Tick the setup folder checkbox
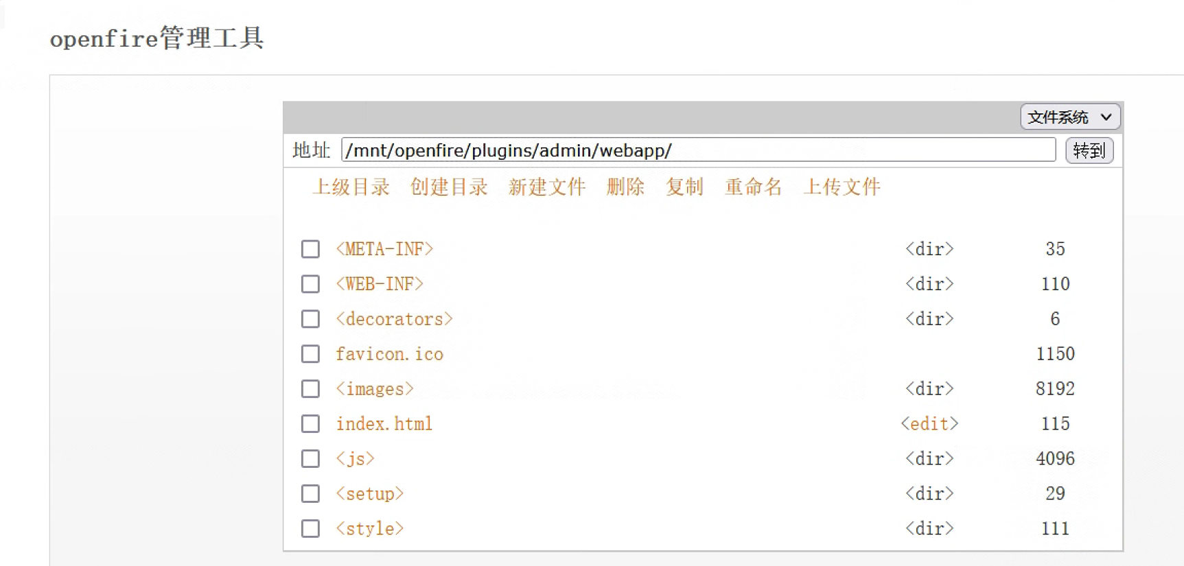This screenshot has height=566, width=1184. 310,494
